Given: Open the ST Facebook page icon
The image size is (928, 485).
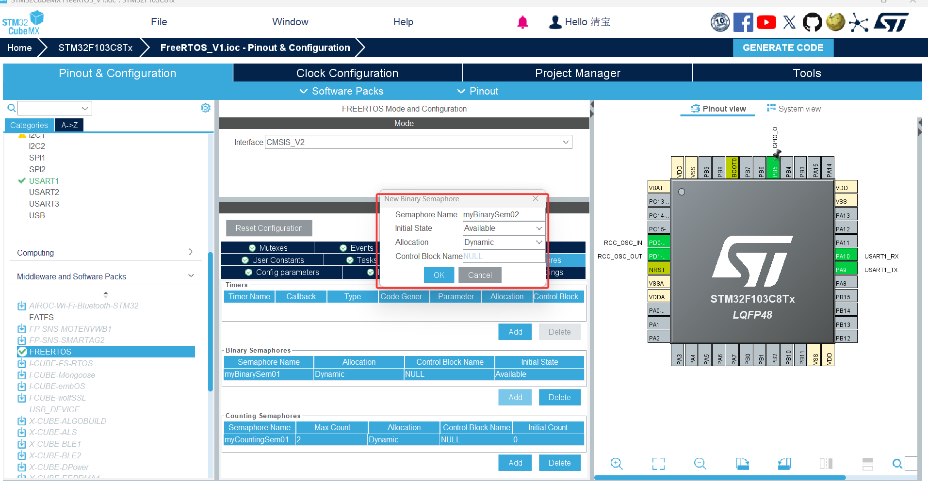Looking at the screenshot, I should 743,22.
